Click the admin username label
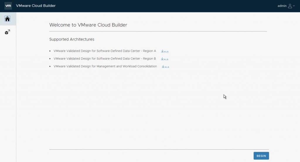The width and height of the screenshot is (300, 162). pyautogui.click(x=282, y=6)
